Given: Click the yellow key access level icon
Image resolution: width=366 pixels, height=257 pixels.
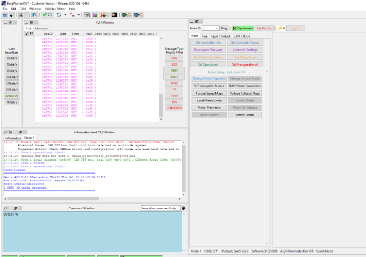Looking at the screenshot, I should click(x=280, y=29).
